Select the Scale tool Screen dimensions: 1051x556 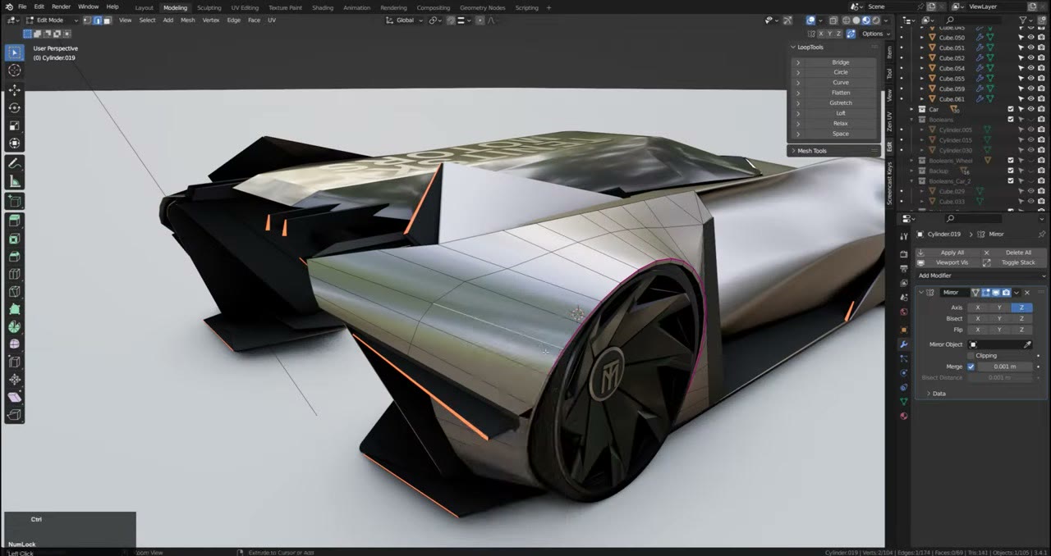[14, 125]
